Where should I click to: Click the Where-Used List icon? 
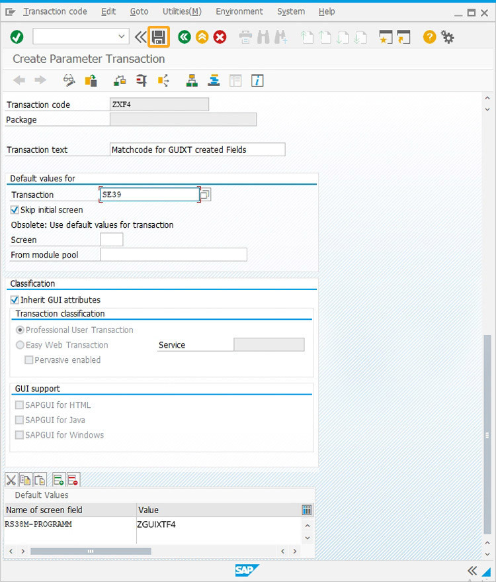pyautogui.click(x=163, y=80)
